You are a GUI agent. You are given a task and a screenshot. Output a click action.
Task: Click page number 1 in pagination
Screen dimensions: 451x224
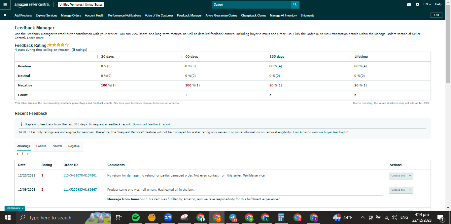tap(22, 154)
